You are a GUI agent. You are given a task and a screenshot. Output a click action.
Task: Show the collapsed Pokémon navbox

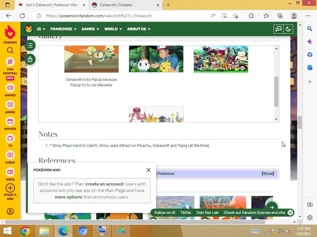(x=268, y=173)
